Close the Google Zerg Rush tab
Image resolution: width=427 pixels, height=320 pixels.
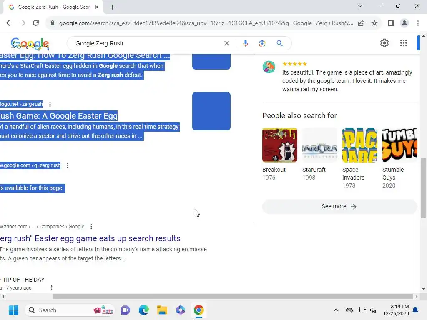click(x=97, y=7)
